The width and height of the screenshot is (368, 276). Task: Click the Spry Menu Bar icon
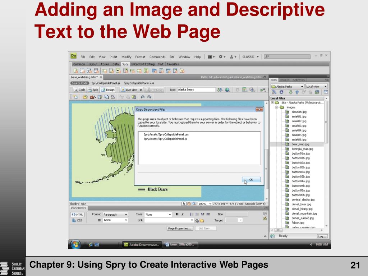click(x=154, y=71)
